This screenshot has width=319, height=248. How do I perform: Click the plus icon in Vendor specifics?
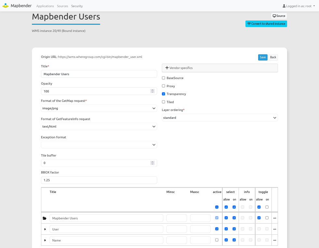(167, 68)
